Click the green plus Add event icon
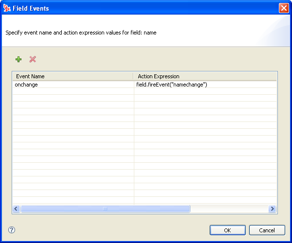Viewport: 292px width, 243px height. [x=18, y=59]
